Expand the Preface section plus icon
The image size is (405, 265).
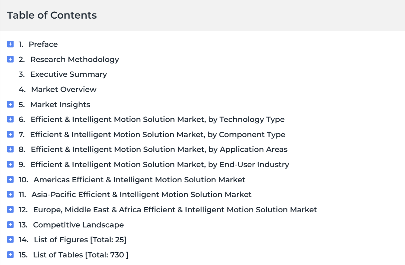tap(10, 44)
